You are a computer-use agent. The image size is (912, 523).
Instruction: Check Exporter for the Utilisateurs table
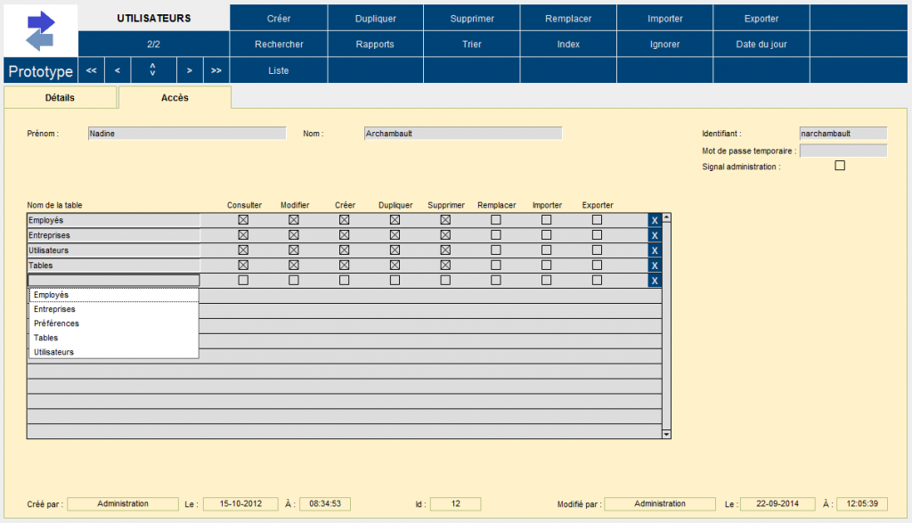coord(597,250)
